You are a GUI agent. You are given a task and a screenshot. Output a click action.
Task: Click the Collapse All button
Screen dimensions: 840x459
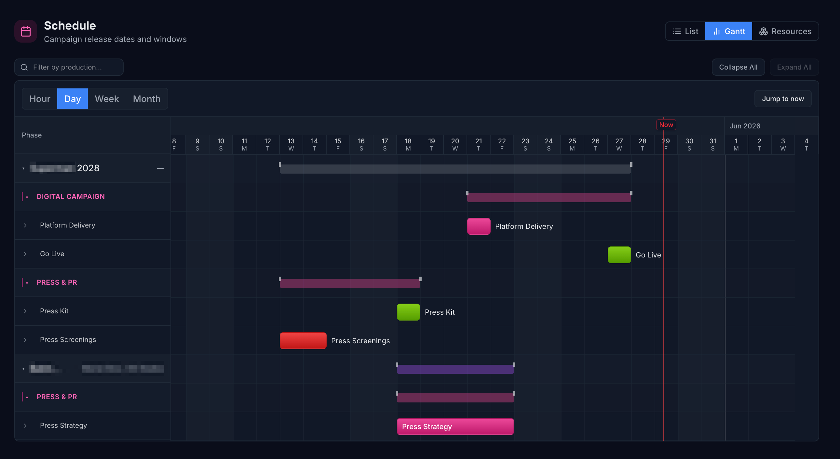(738, 67)
